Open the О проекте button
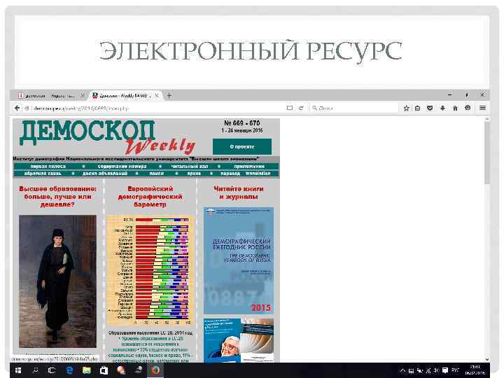 coord(242,146)
